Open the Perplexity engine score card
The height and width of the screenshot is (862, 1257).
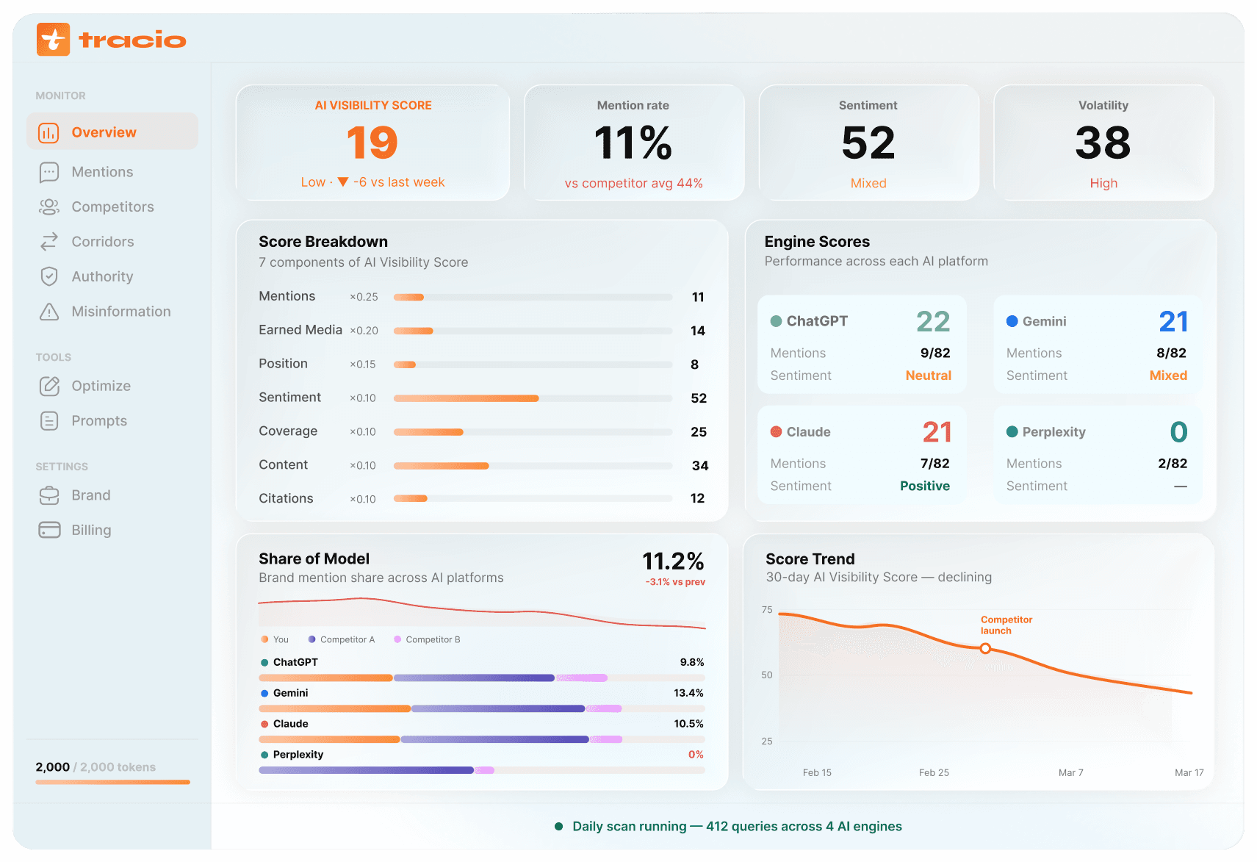(1098, 455)
